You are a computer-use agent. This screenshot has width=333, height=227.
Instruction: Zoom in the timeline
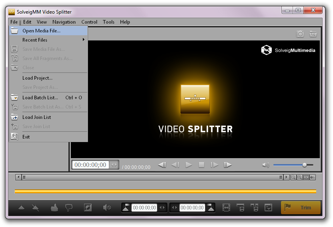point(300,177)
